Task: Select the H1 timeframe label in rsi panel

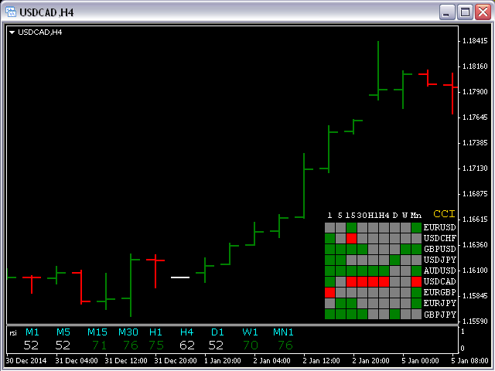Action: [155, 332]
